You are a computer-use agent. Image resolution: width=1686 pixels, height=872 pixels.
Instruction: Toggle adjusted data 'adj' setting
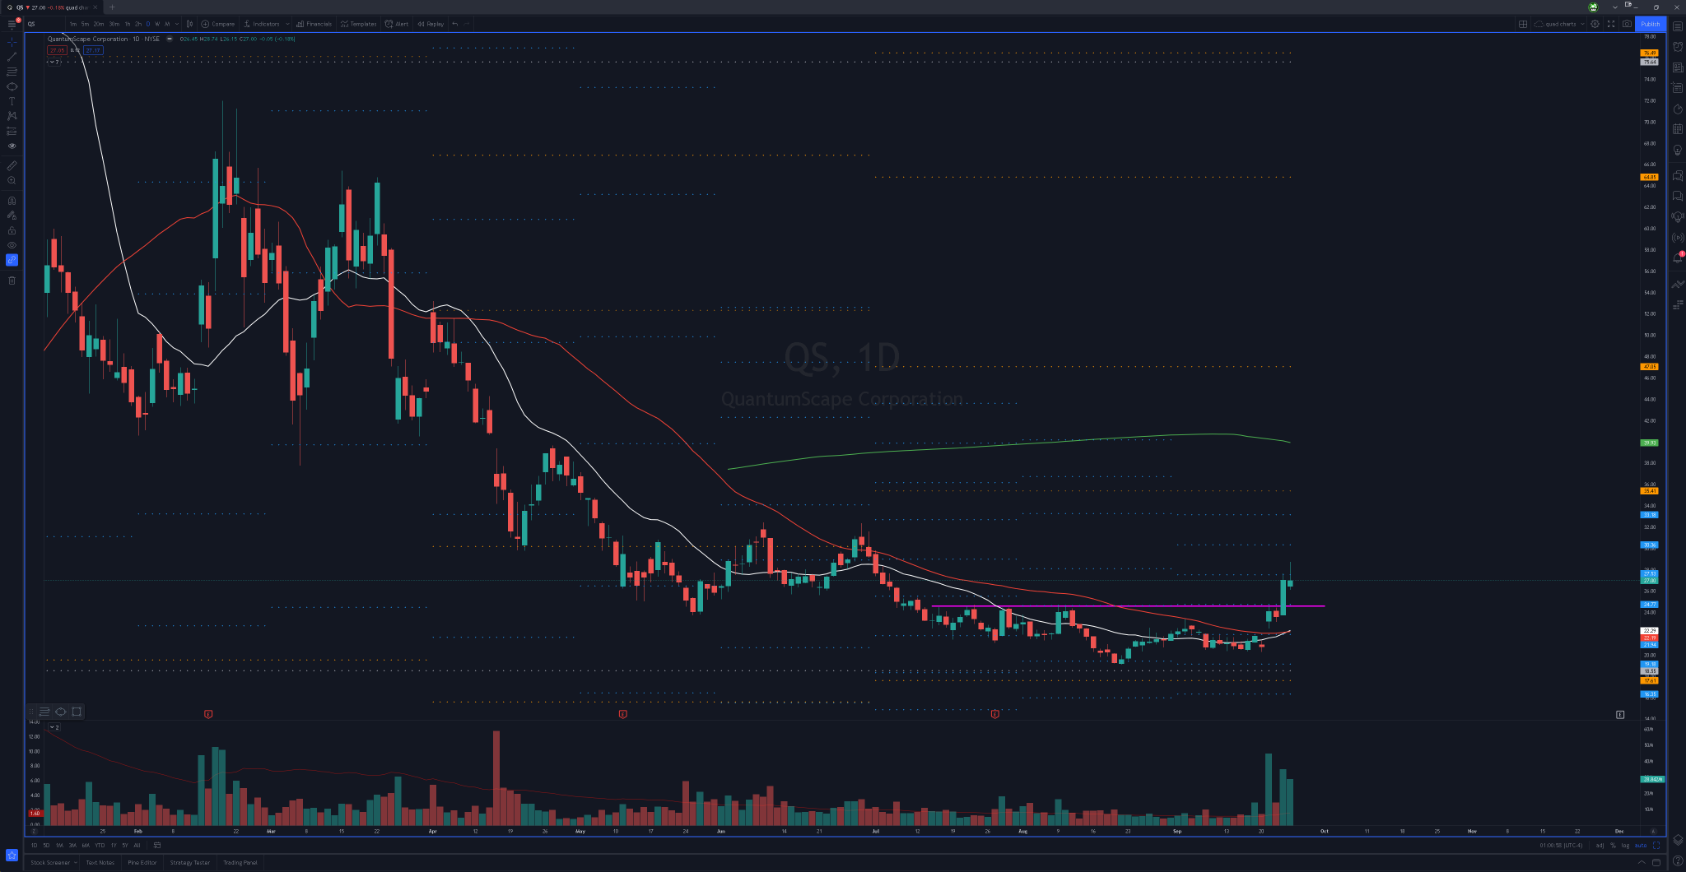point(1600,845)
